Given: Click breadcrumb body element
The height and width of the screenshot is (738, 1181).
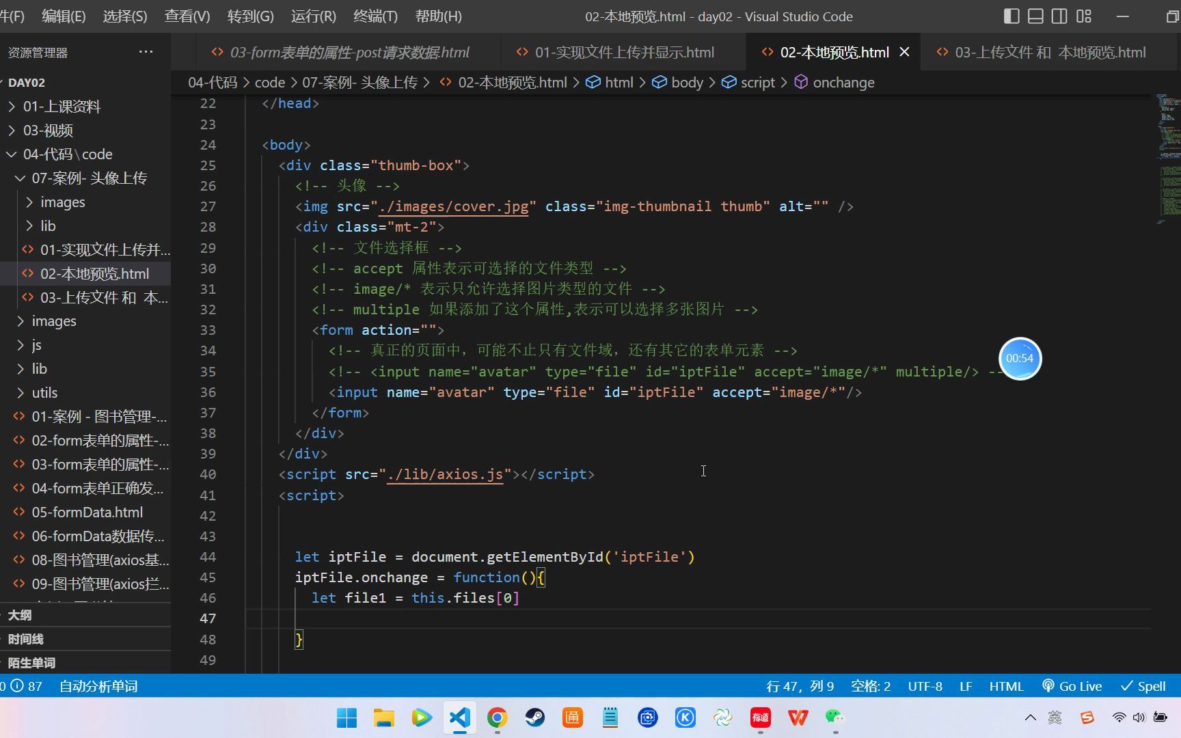Looking at the screenshot, I should click(677, 83).
